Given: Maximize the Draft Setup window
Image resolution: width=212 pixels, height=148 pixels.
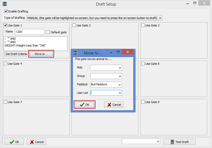Looking at the screenshot, I should click(195, 3).
